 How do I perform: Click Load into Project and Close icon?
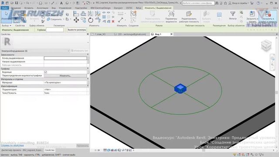(x=268, y=17)
